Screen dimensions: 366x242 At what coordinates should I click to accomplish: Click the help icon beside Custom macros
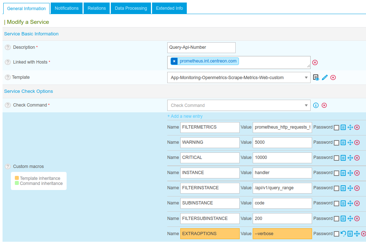point(8,167)
